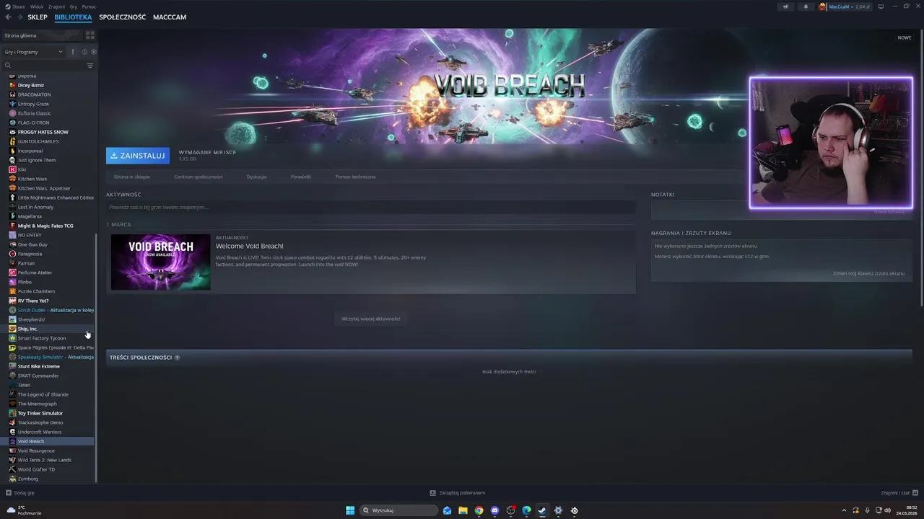Click the activity status input field
The height and width of the screenshot is (519, 924).
click(371, 208)
